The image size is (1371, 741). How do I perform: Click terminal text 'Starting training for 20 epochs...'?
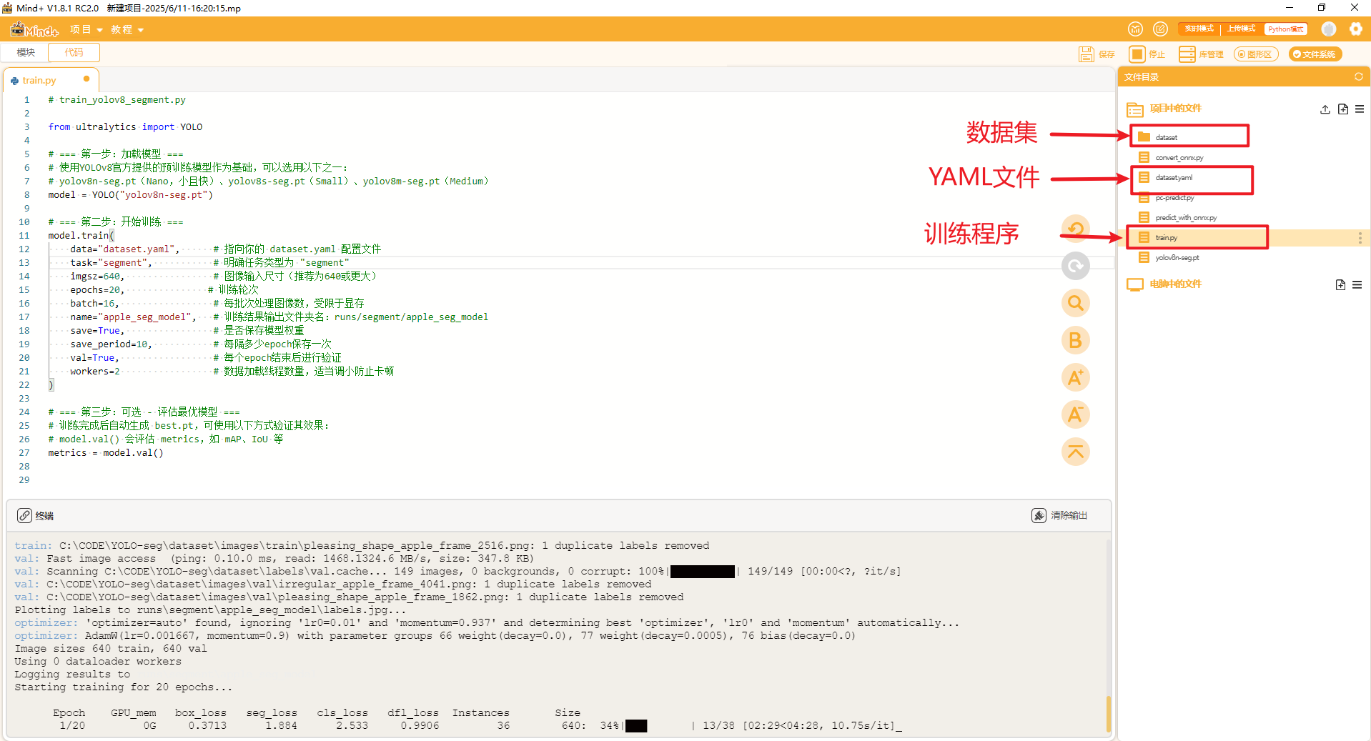click(x=123, y=687)
